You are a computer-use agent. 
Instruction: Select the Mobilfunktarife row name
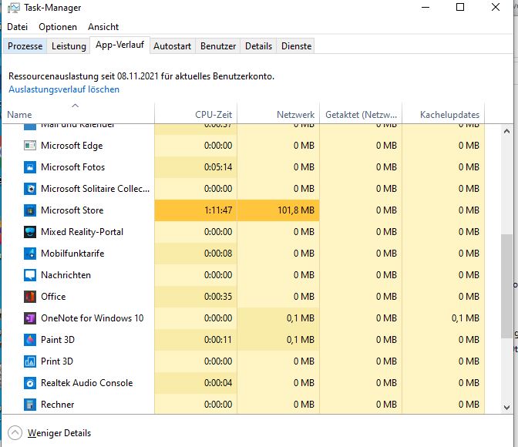point(72,254)
